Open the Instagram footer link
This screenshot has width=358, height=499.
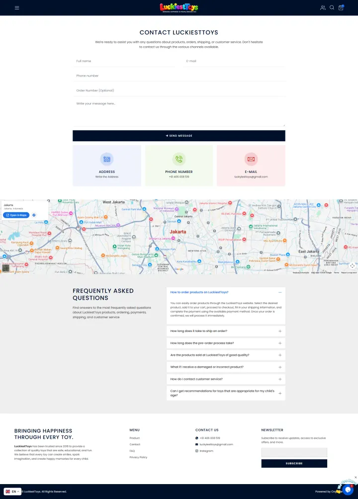click(x=206, y=451)
